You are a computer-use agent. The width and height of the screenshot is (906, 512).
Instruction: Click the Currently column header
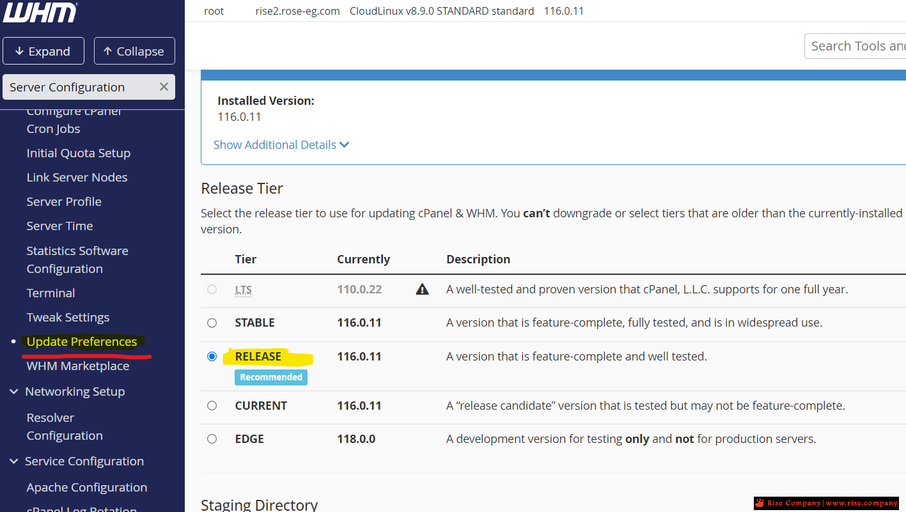[363, 260]
